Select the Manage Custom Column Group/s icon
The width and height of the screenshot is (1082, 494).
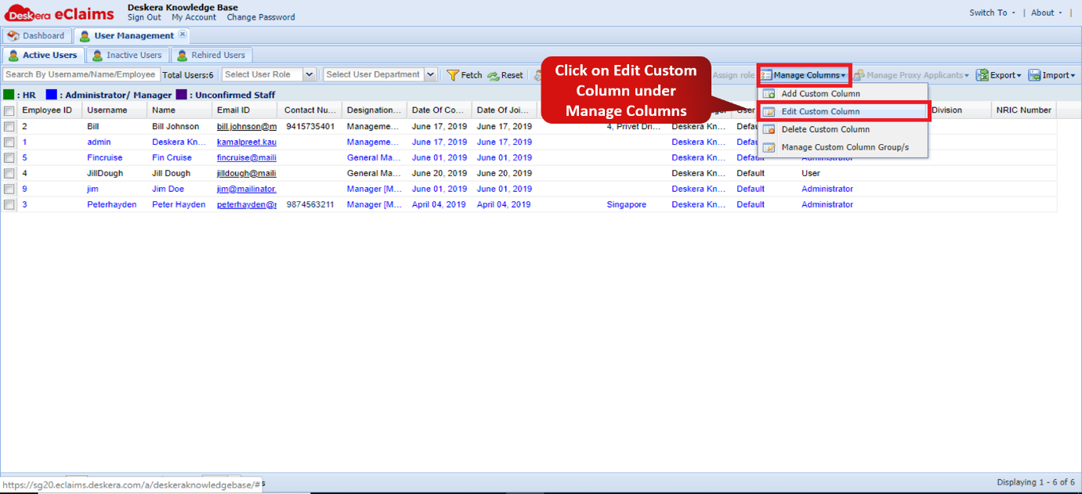coord(769,146)
